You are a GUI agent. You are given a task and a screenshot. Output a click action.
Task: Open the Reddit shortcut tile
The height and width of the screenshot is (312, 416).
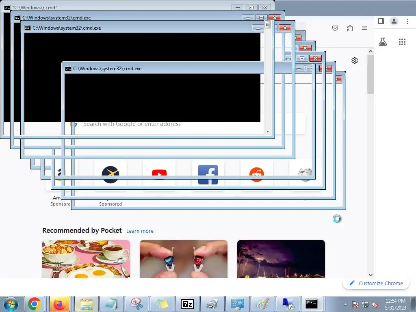(257, 174)
